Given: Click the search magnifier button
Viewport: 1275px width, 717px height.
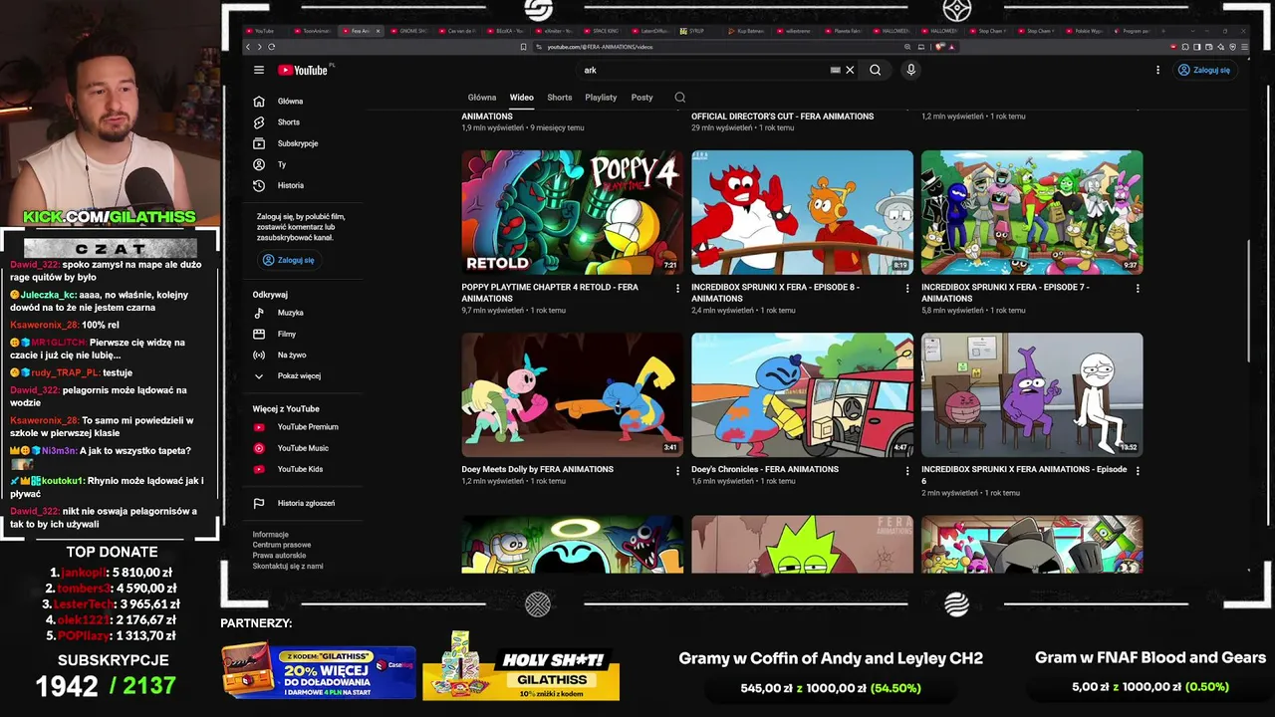Looking at the screenshot, I should (875, 70).
